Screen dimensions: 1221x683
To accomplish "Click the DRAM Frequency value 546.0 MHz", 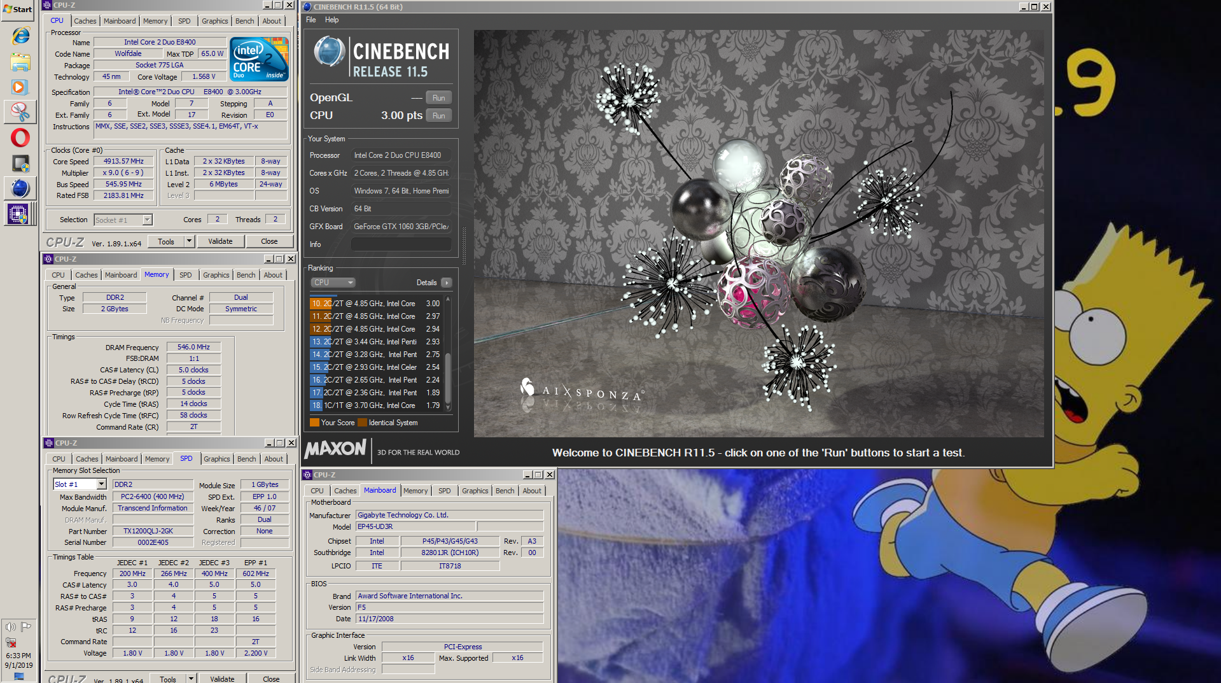I will pyautogui.click(x=193, y=347).
